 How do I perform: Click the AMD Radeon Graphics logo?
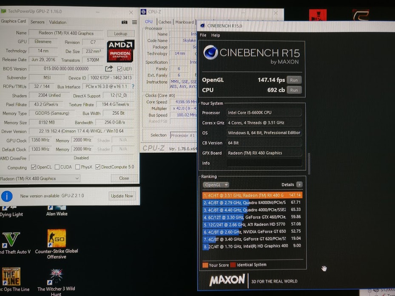(120, 51)
